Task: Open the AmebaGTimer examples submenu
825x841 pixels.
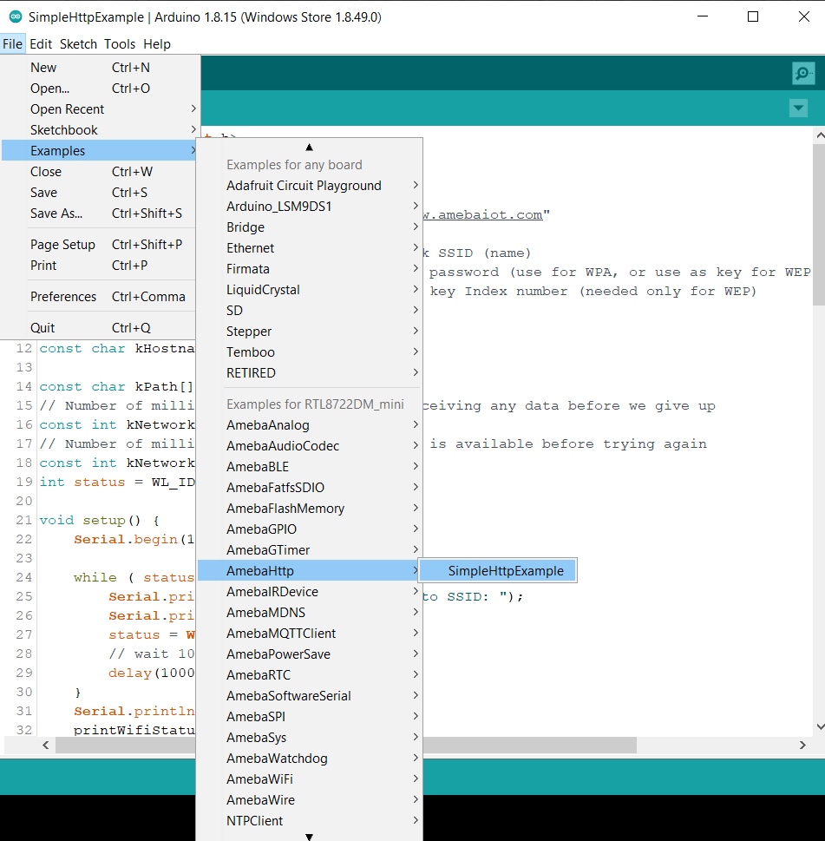Action: click(x=310, y=550)
